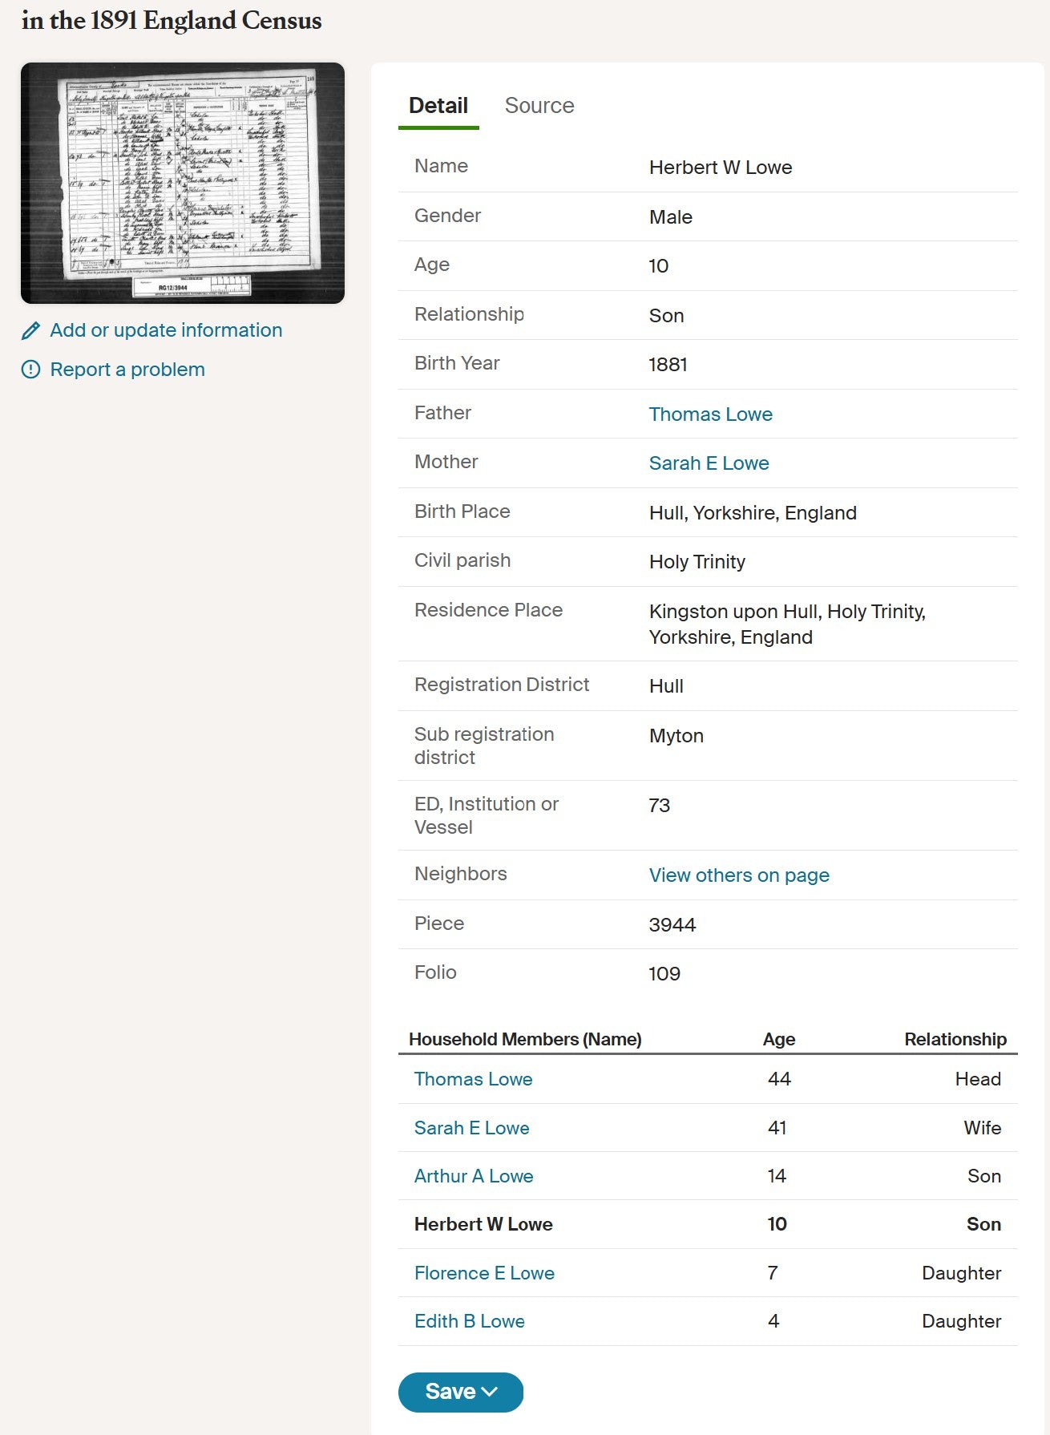Click the report problem alert icon
Image resolution: width=1050 pixels, height=1435 pixels.
pos(30,370)
